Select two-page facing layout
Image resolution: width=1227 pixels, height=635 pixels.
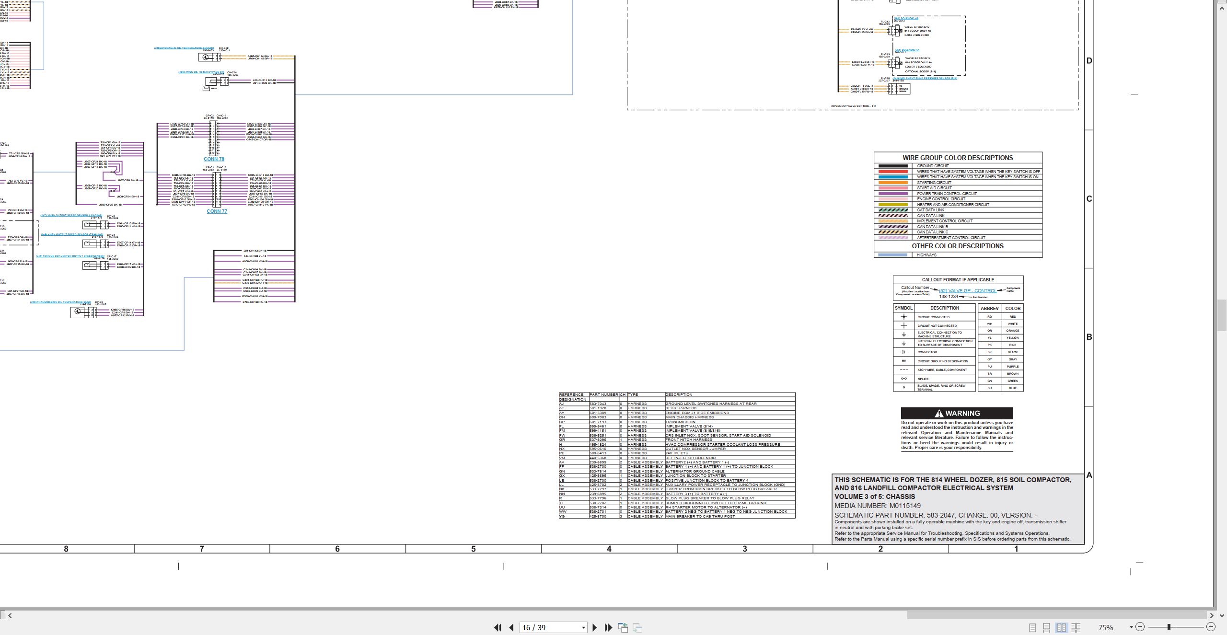pyautogui.click(x=1062, y=627)
